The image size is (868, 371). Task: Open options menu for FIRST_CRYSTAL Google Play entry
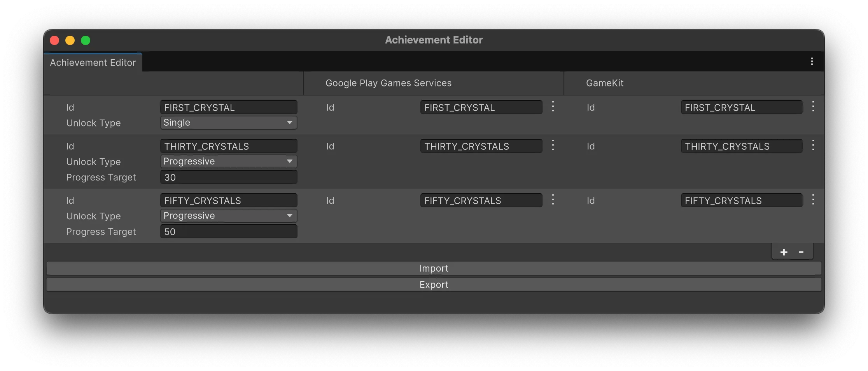pyautogui.click(x=553, y=106)
